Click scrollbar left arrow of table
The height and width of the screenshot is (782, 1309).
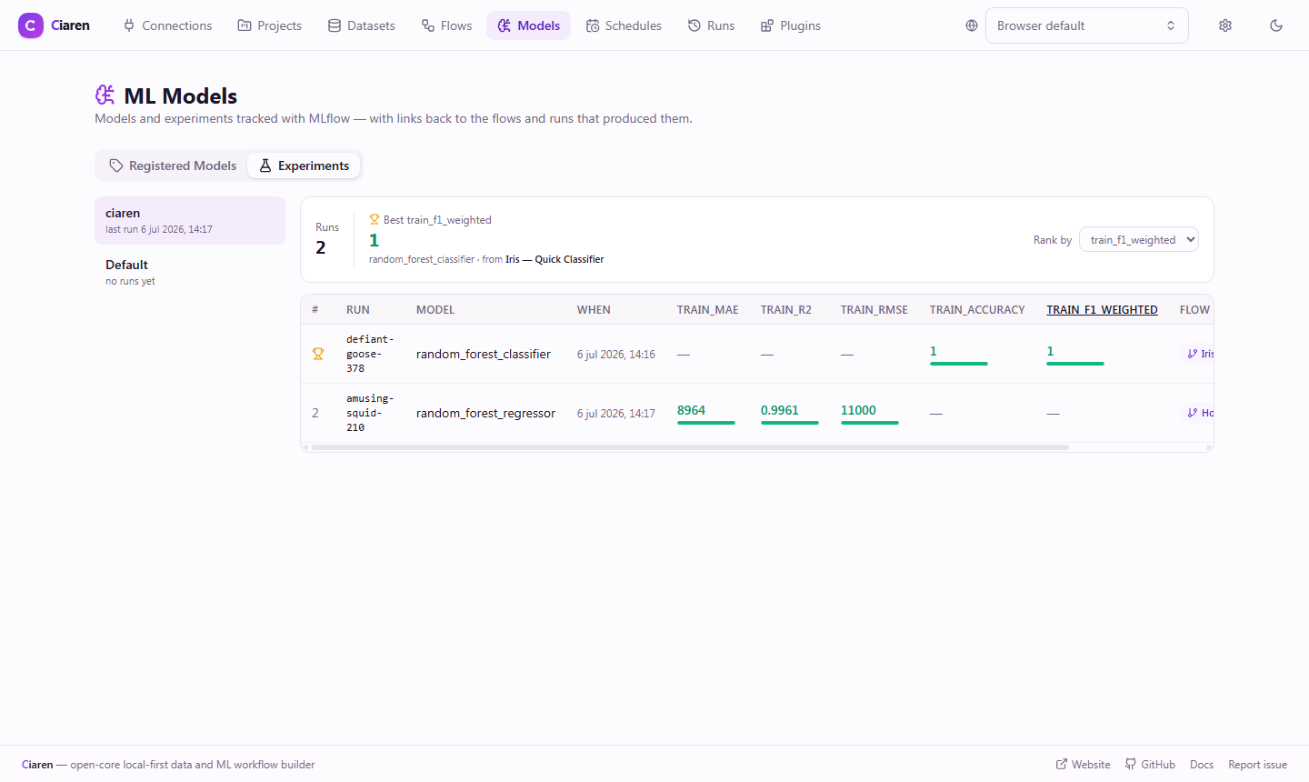click(305, 447)
